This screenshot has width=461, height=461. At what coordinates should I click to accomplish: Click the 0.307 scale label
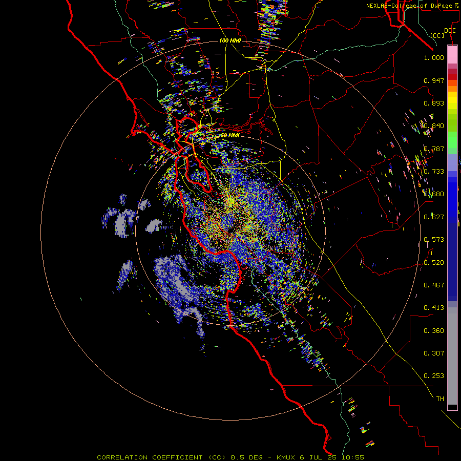click(x=434, y=353)
